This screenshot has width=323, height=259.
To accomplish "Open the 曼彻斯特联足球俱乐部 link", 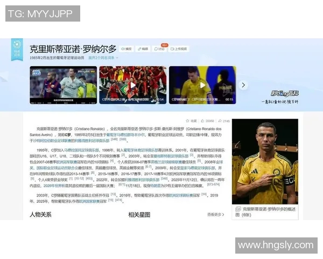I will pyautogui.click(x=171, y=156).
